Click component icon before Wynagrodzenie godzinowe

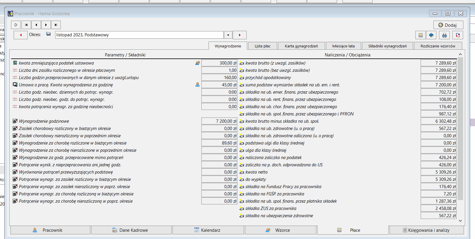tap(15, 121)
